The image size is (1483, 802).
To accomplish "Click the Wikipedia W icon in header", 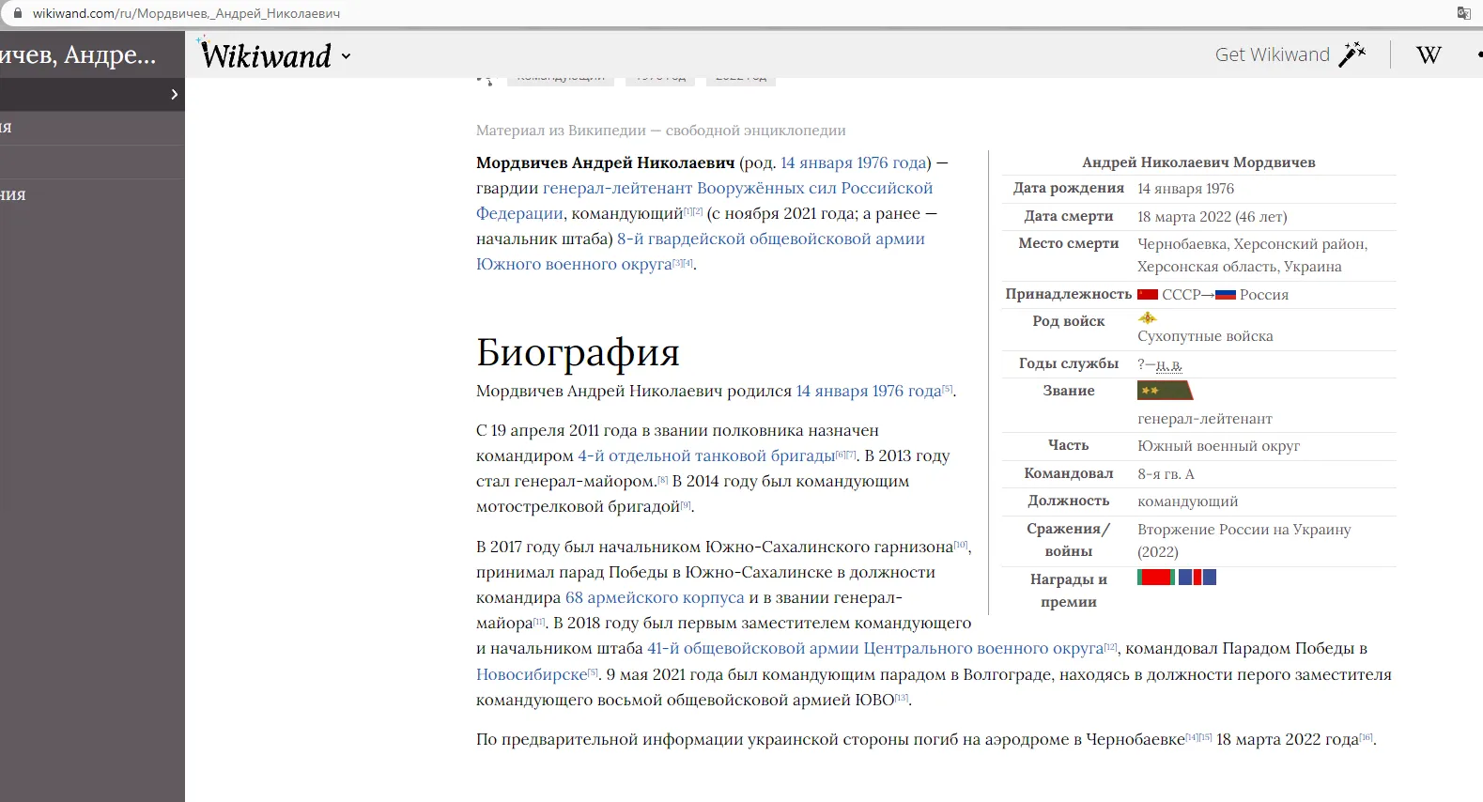I will (1428, 55).
